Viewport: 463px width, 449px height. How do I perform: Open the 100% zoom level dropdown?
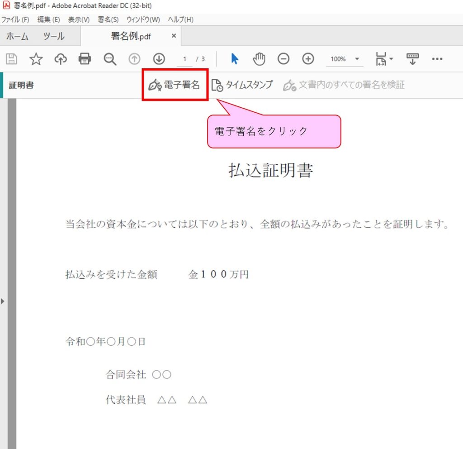[x=357, y=59]
